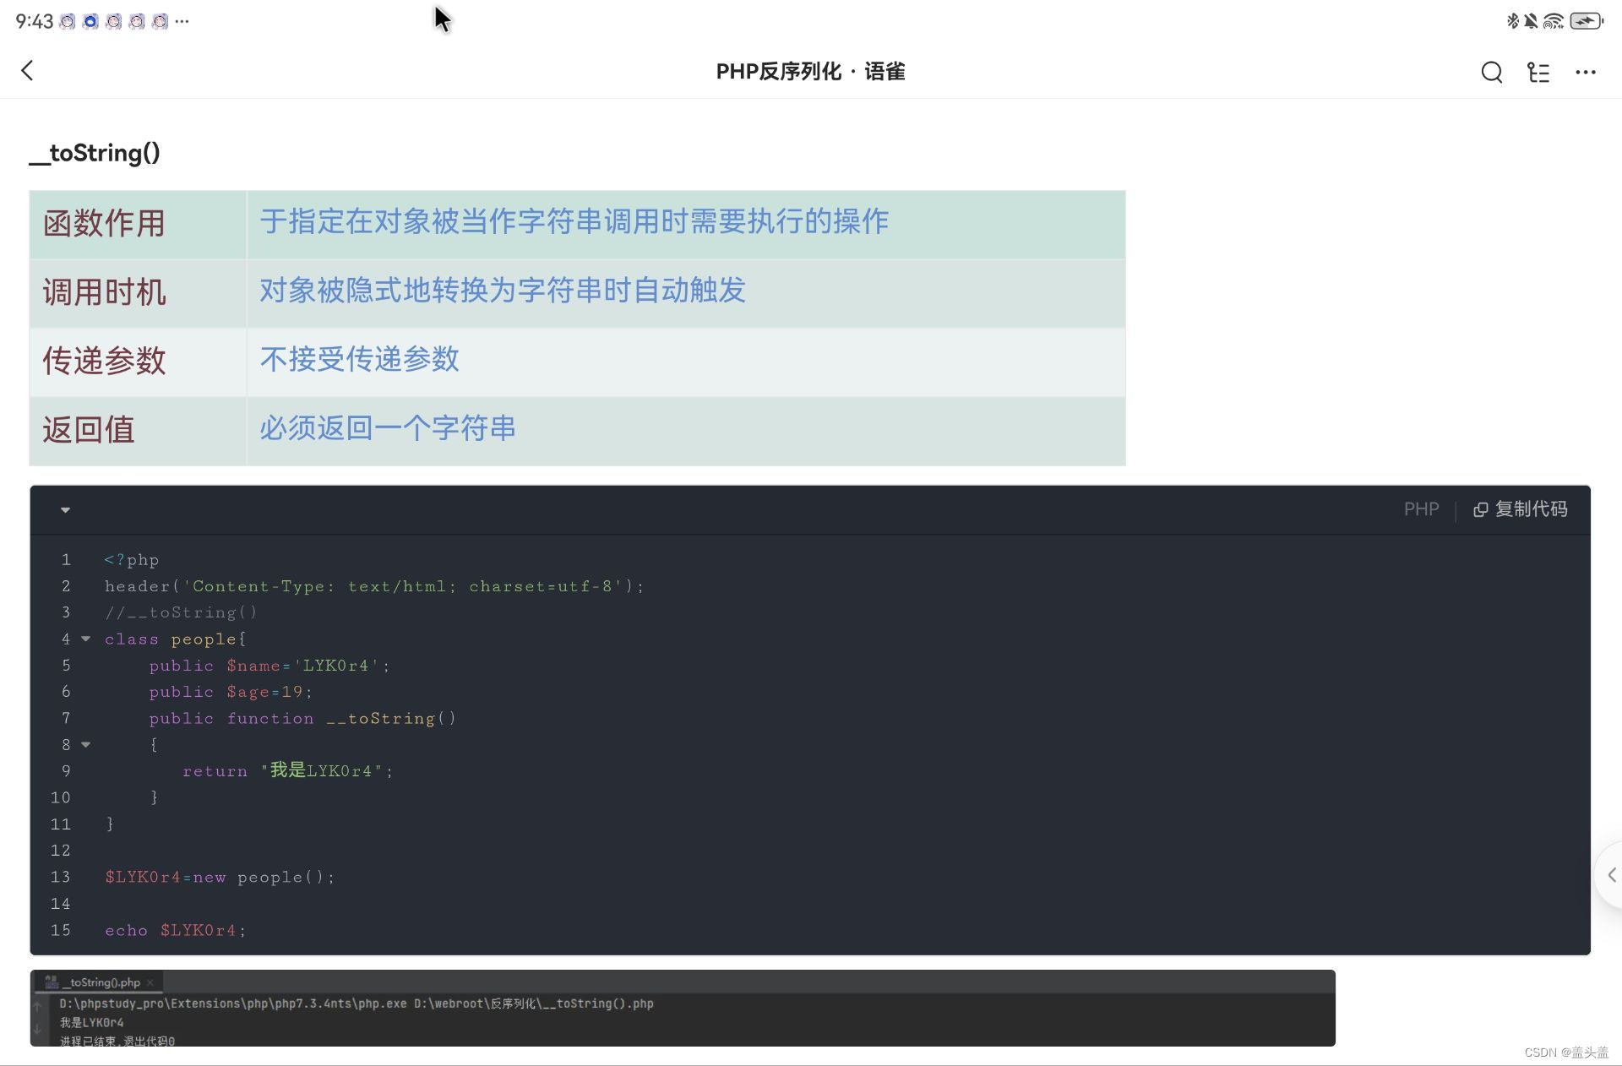The height and width of the screenshot is (1066, 1622).
Task: Tap the muted notification bell icon
Action: coord(1531,21)
